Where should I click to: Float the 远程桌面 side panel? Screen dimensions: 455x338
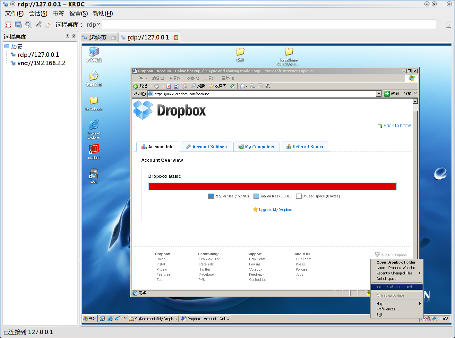click(x=67, y=36)
